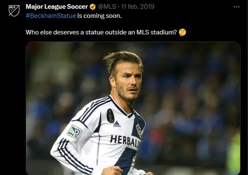Open the MLS shield profile avatar

point(14,11)
